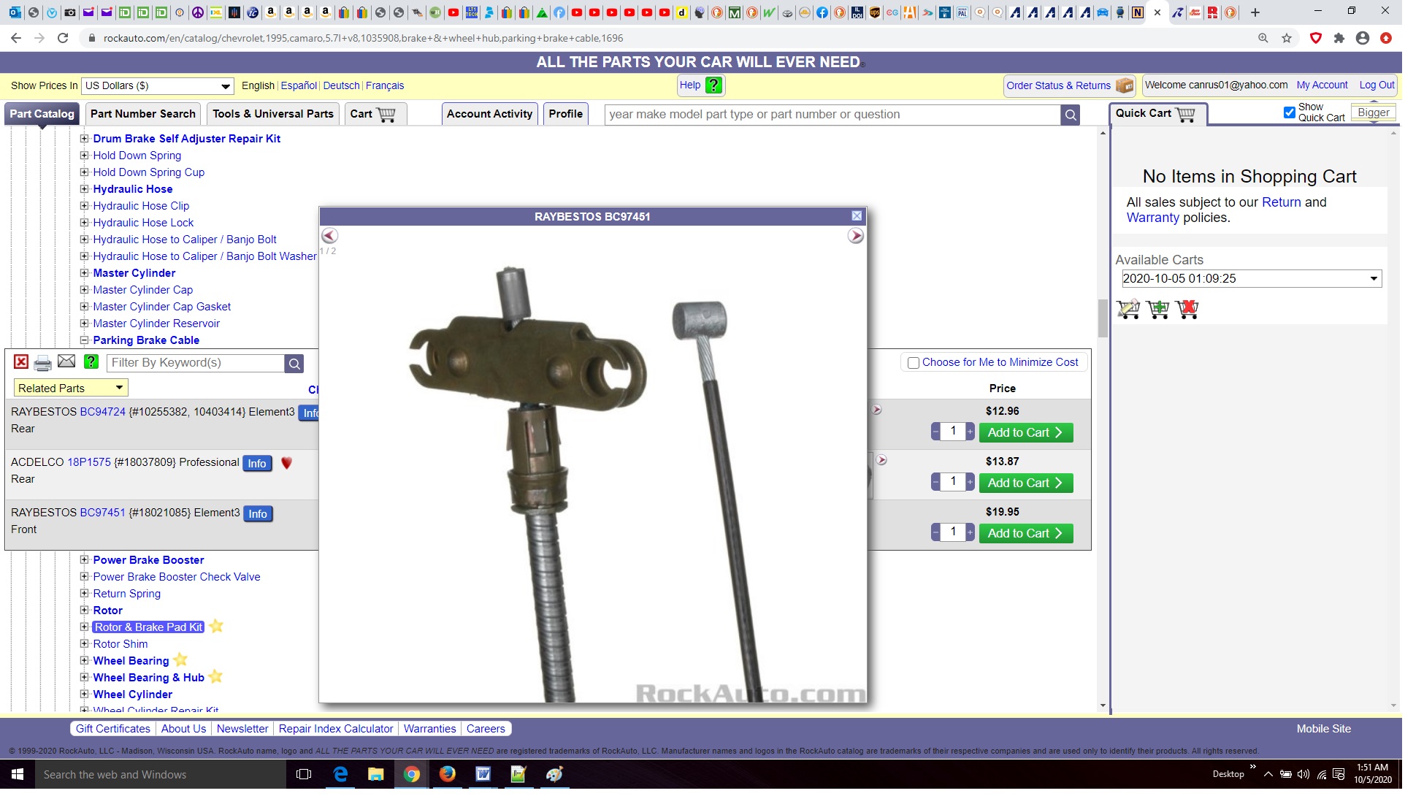The width and height of the screenshot is (1405, 796).
Task: Click Info button for RAYBESTOS BC97451
Action: coord(259,515)
